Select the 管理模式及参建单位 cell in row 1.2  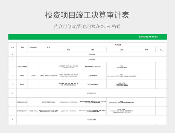click(x=22, y=66)
